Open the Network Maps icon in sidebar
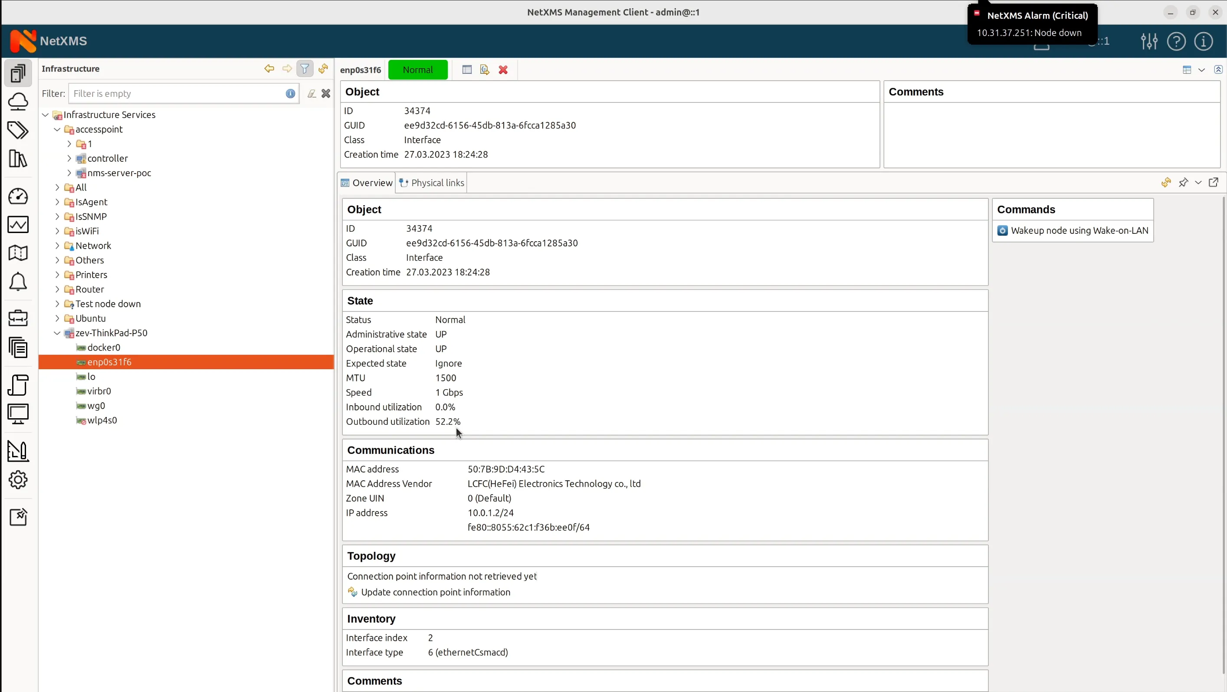 click(x=18, y=253)
